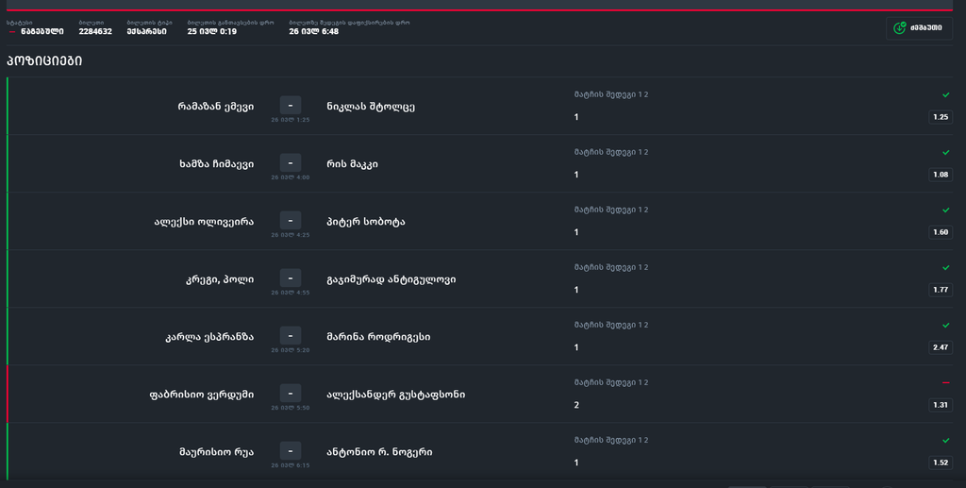Click the score box between ვერდუმი and გუსტაფსონი
The image size is (966, 488).
pos(290,394)
